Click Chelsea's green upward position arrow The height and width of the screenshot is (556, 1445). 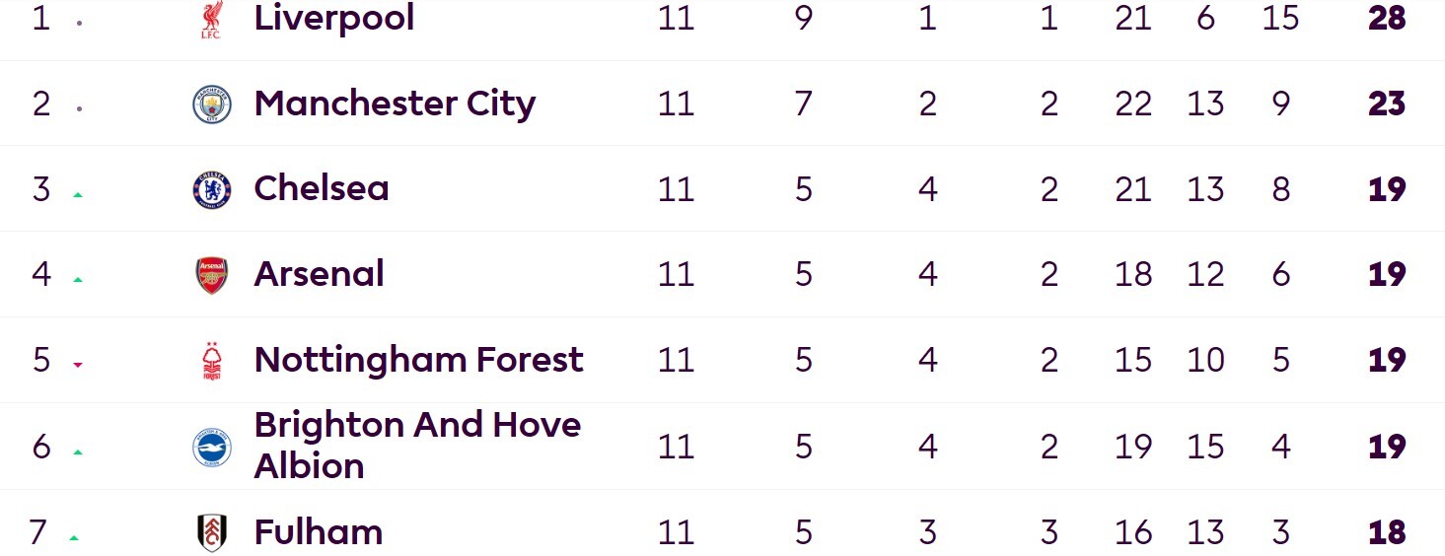point(77,194)
